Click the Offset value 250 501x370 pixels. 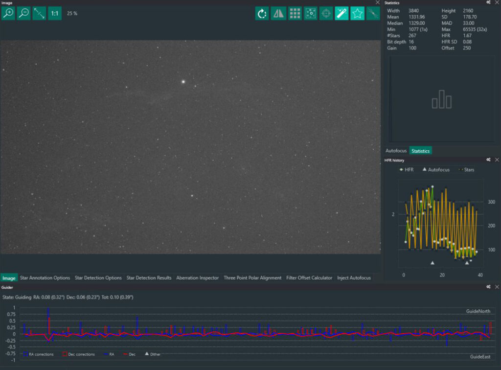[466, 48]
